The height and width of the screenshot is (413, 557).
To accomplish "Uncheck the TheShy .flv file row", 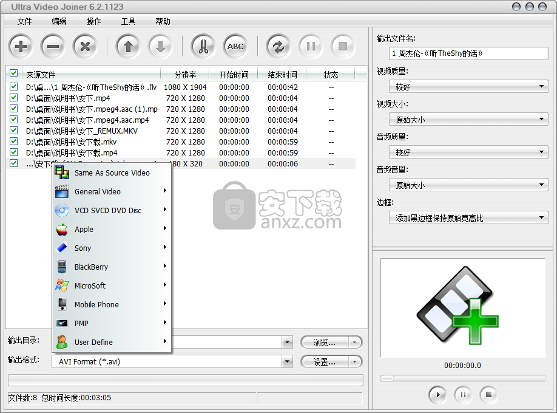I will [x=14, y=86].
